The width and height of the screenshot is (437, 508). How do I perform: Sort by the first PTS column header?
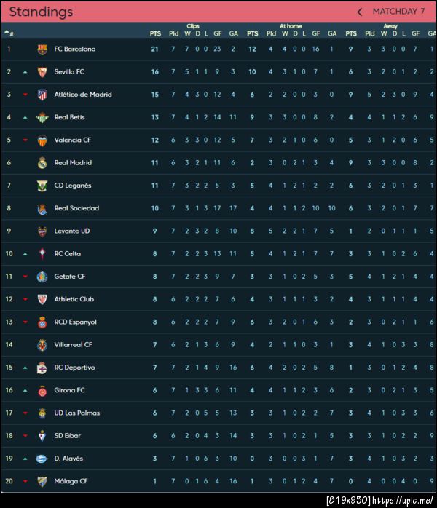click(155, 33)
